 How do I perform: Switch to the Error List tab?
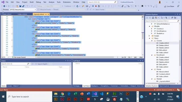[x=140, y=86]
